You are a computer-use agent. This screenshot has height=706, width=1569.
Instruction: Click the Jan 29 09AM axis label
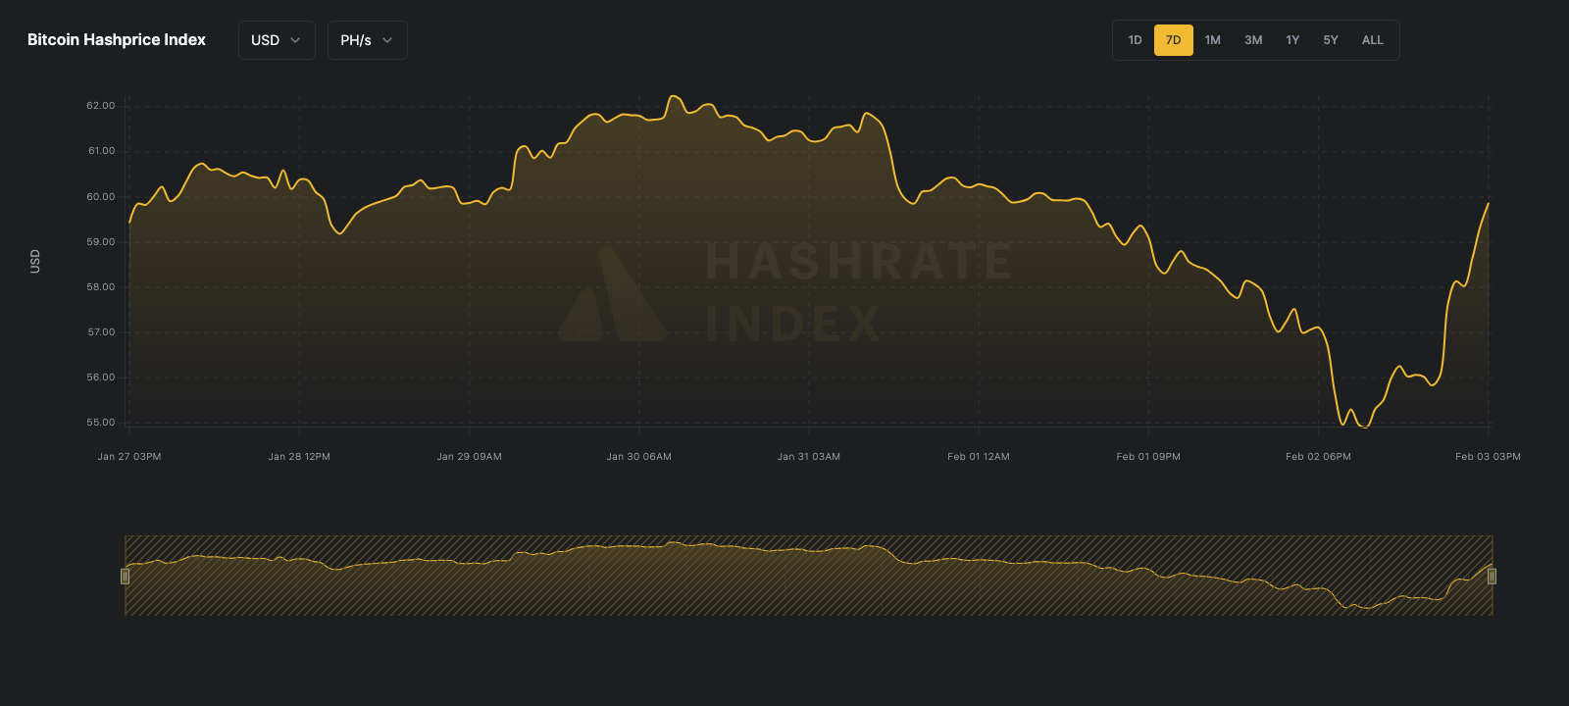469,457
